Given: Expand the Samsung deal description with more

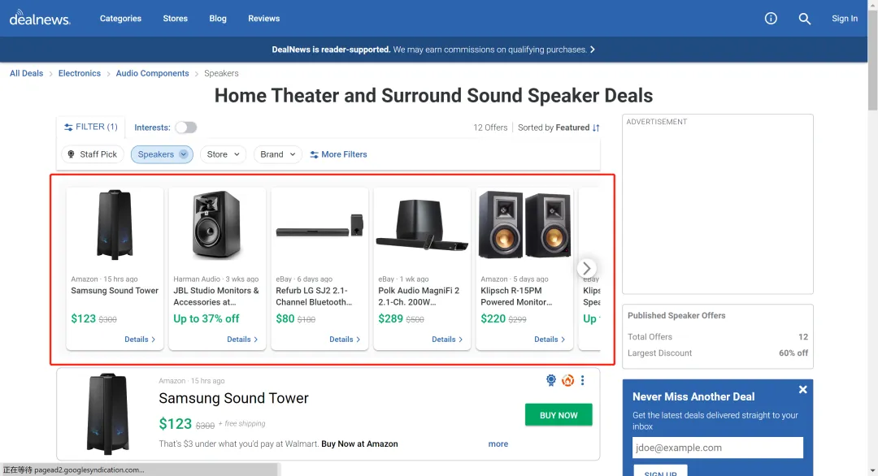Looking at the screenshot, I should [498, 444].
